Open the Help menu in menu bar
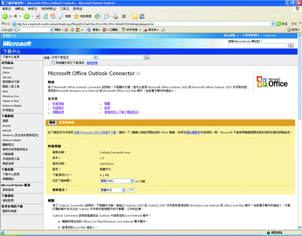Screen dimensions: 302x236 pos(78,9)
